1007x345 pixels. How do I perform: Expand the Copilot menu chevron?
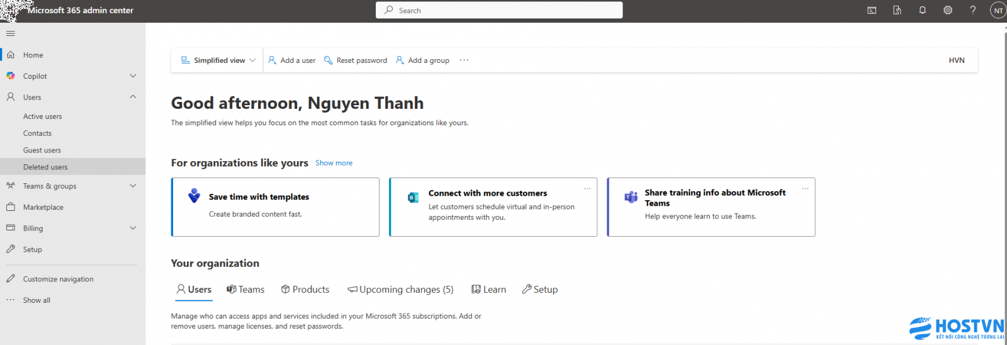pyautogui.click(x=133, y=76)
